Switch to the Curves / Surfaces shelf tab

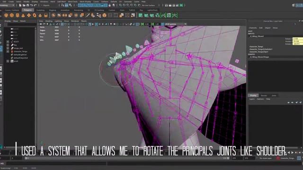click(12, 10)
